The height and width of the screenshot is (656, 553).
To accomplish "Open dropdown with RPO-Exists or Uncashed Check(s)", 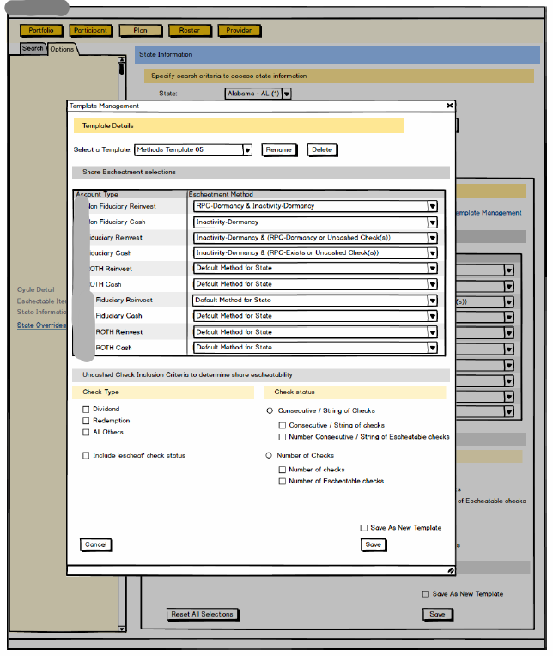I will tap(315, 252).
